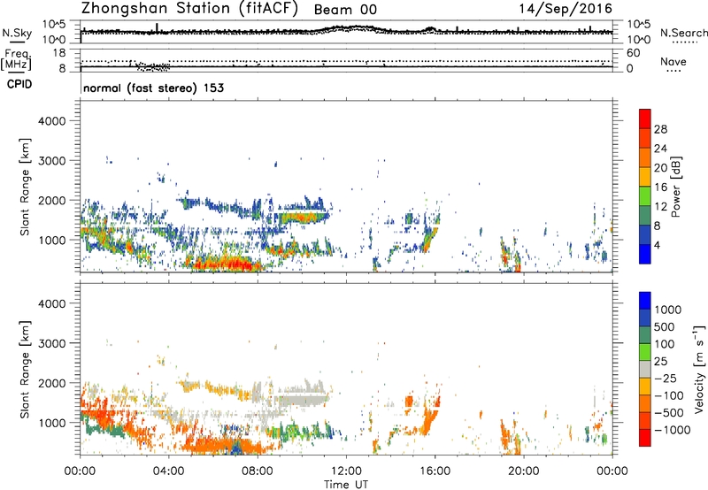Click the strong red echo near 07:00 in the power panel
The image size is (708, 490).
(x=228, y=264)
